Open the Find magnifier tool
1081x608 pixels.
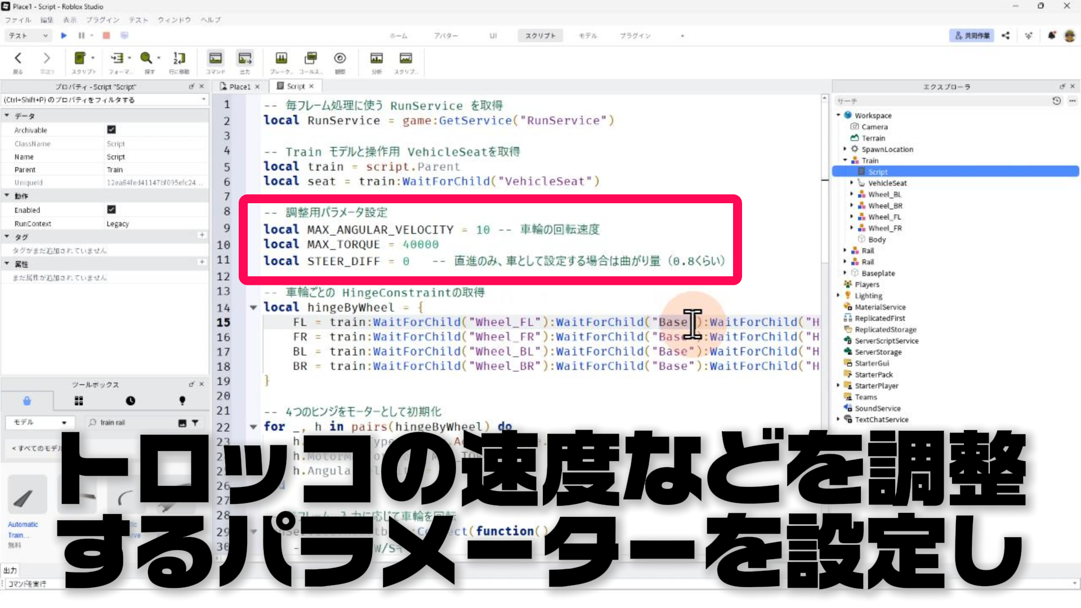point(146,59)
